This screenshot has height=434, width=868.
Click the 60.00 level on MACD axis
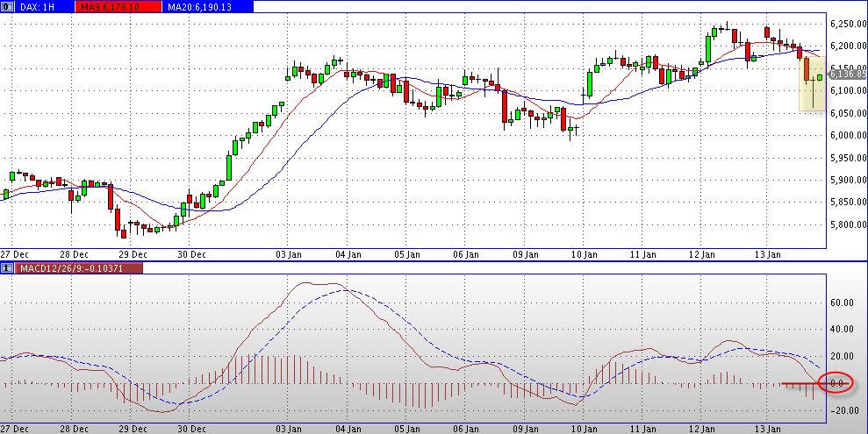tap(840, 302)
